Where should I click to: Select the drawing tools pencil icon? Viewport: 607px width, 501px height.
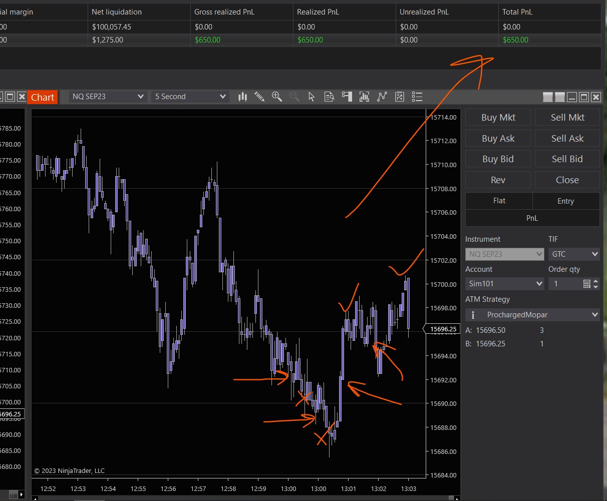[259, 97]
